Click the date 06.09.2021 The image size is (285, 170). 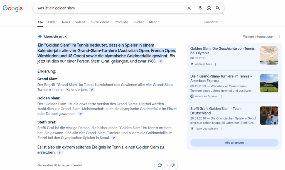pos(198,58)
